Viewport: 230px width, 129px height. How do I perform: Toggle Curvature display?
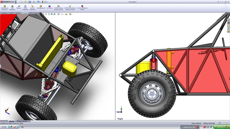[50, 7]
